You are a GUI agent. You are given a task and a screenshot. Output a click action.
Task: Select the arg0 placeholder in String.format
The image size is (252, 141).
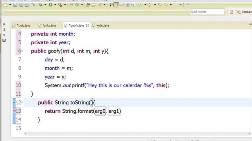(x=100, y=111)
